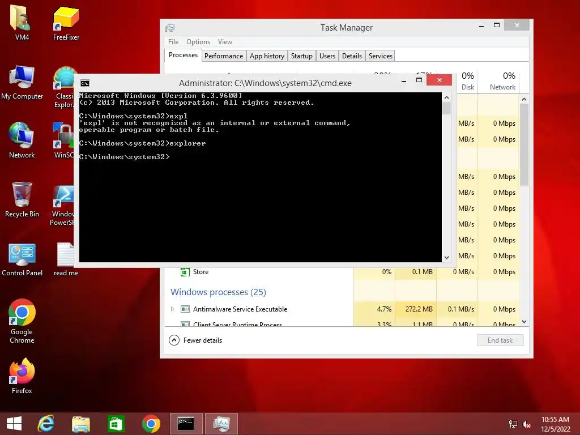Switch to the Processes tab
This screenshot has height=435, width=580.
coord(183,55)
